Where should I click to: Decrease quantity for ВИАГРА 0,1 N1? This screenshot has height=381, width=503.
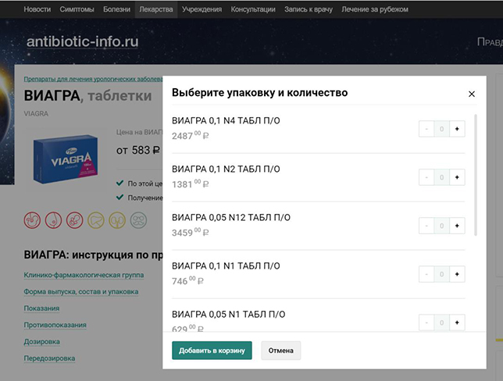[x=426, y=274]
